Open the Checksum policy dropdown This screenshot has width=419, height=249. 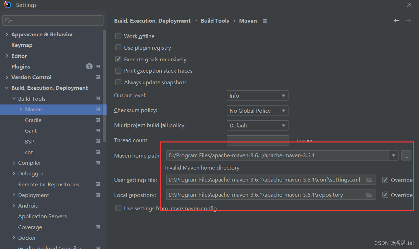tap(258, 111)
